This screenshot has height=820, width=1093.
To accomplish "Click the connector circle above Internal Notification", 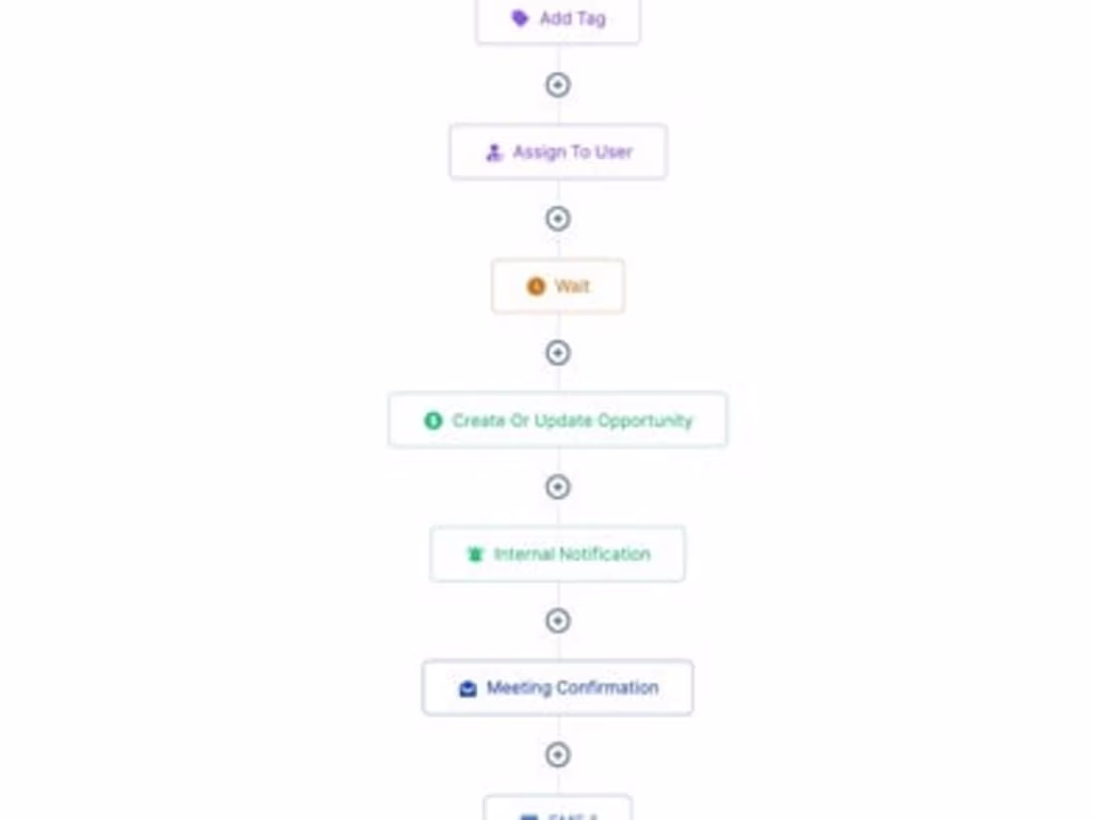I will pyautogui.click(x=557, y=487).
